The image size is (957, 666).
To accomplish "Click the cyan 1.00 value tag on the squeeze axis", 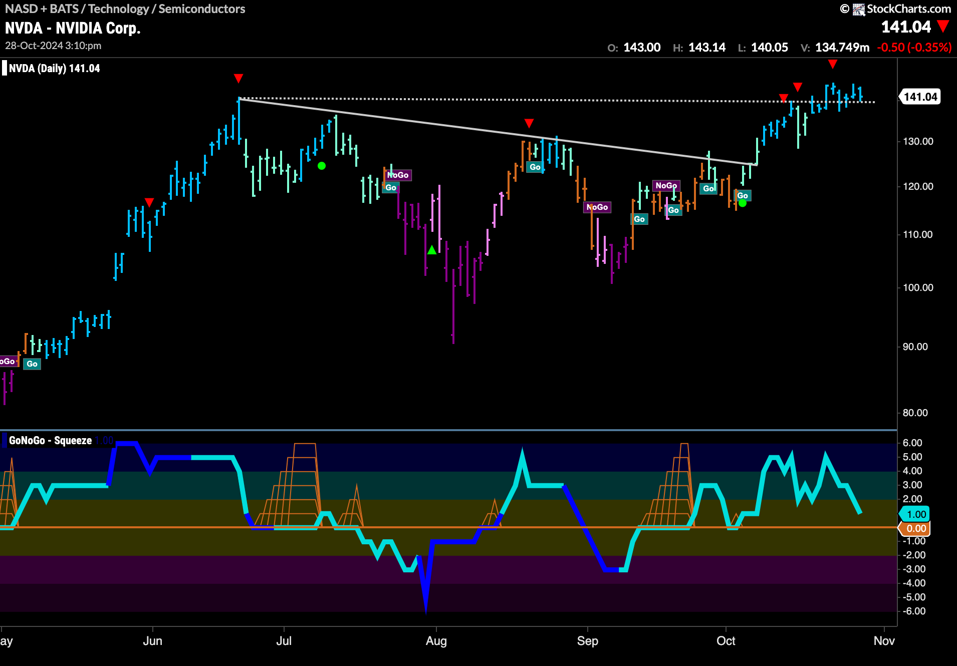I will [x=915, y=514].
